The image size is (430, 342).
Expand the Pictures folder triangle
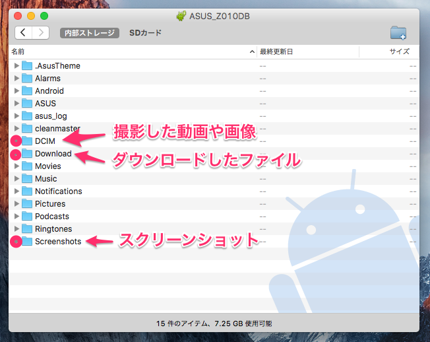pyautogui.click(x=16, y=203)
